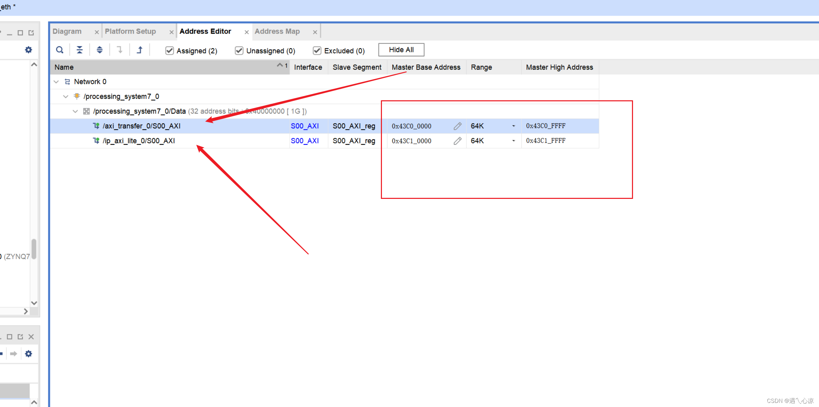Select the /axi_transfer_0/S00_AXI row
Viewport: 819px width, 407px height.
pyautogui.click(x=324, y=126)
